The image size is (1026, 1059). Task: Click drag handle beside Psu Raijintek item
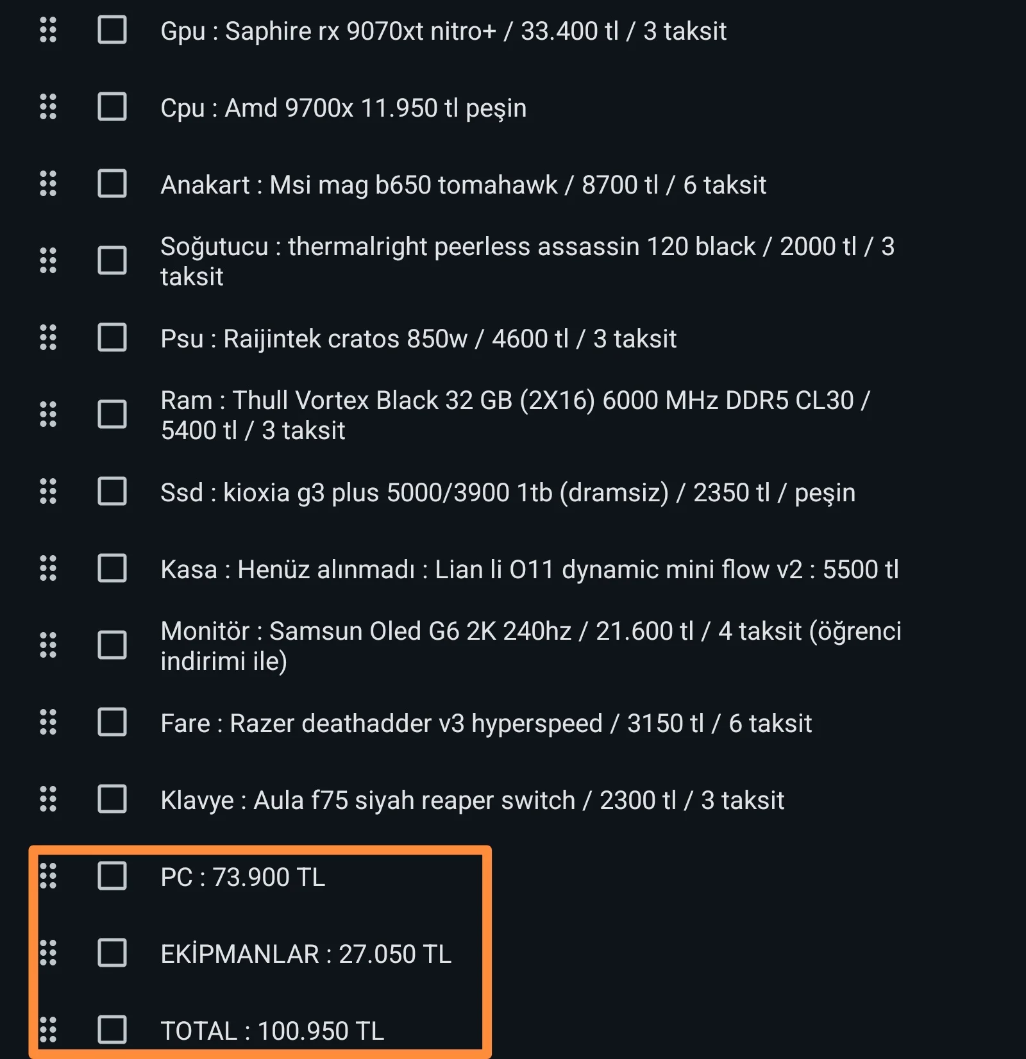tap(48, 338)
